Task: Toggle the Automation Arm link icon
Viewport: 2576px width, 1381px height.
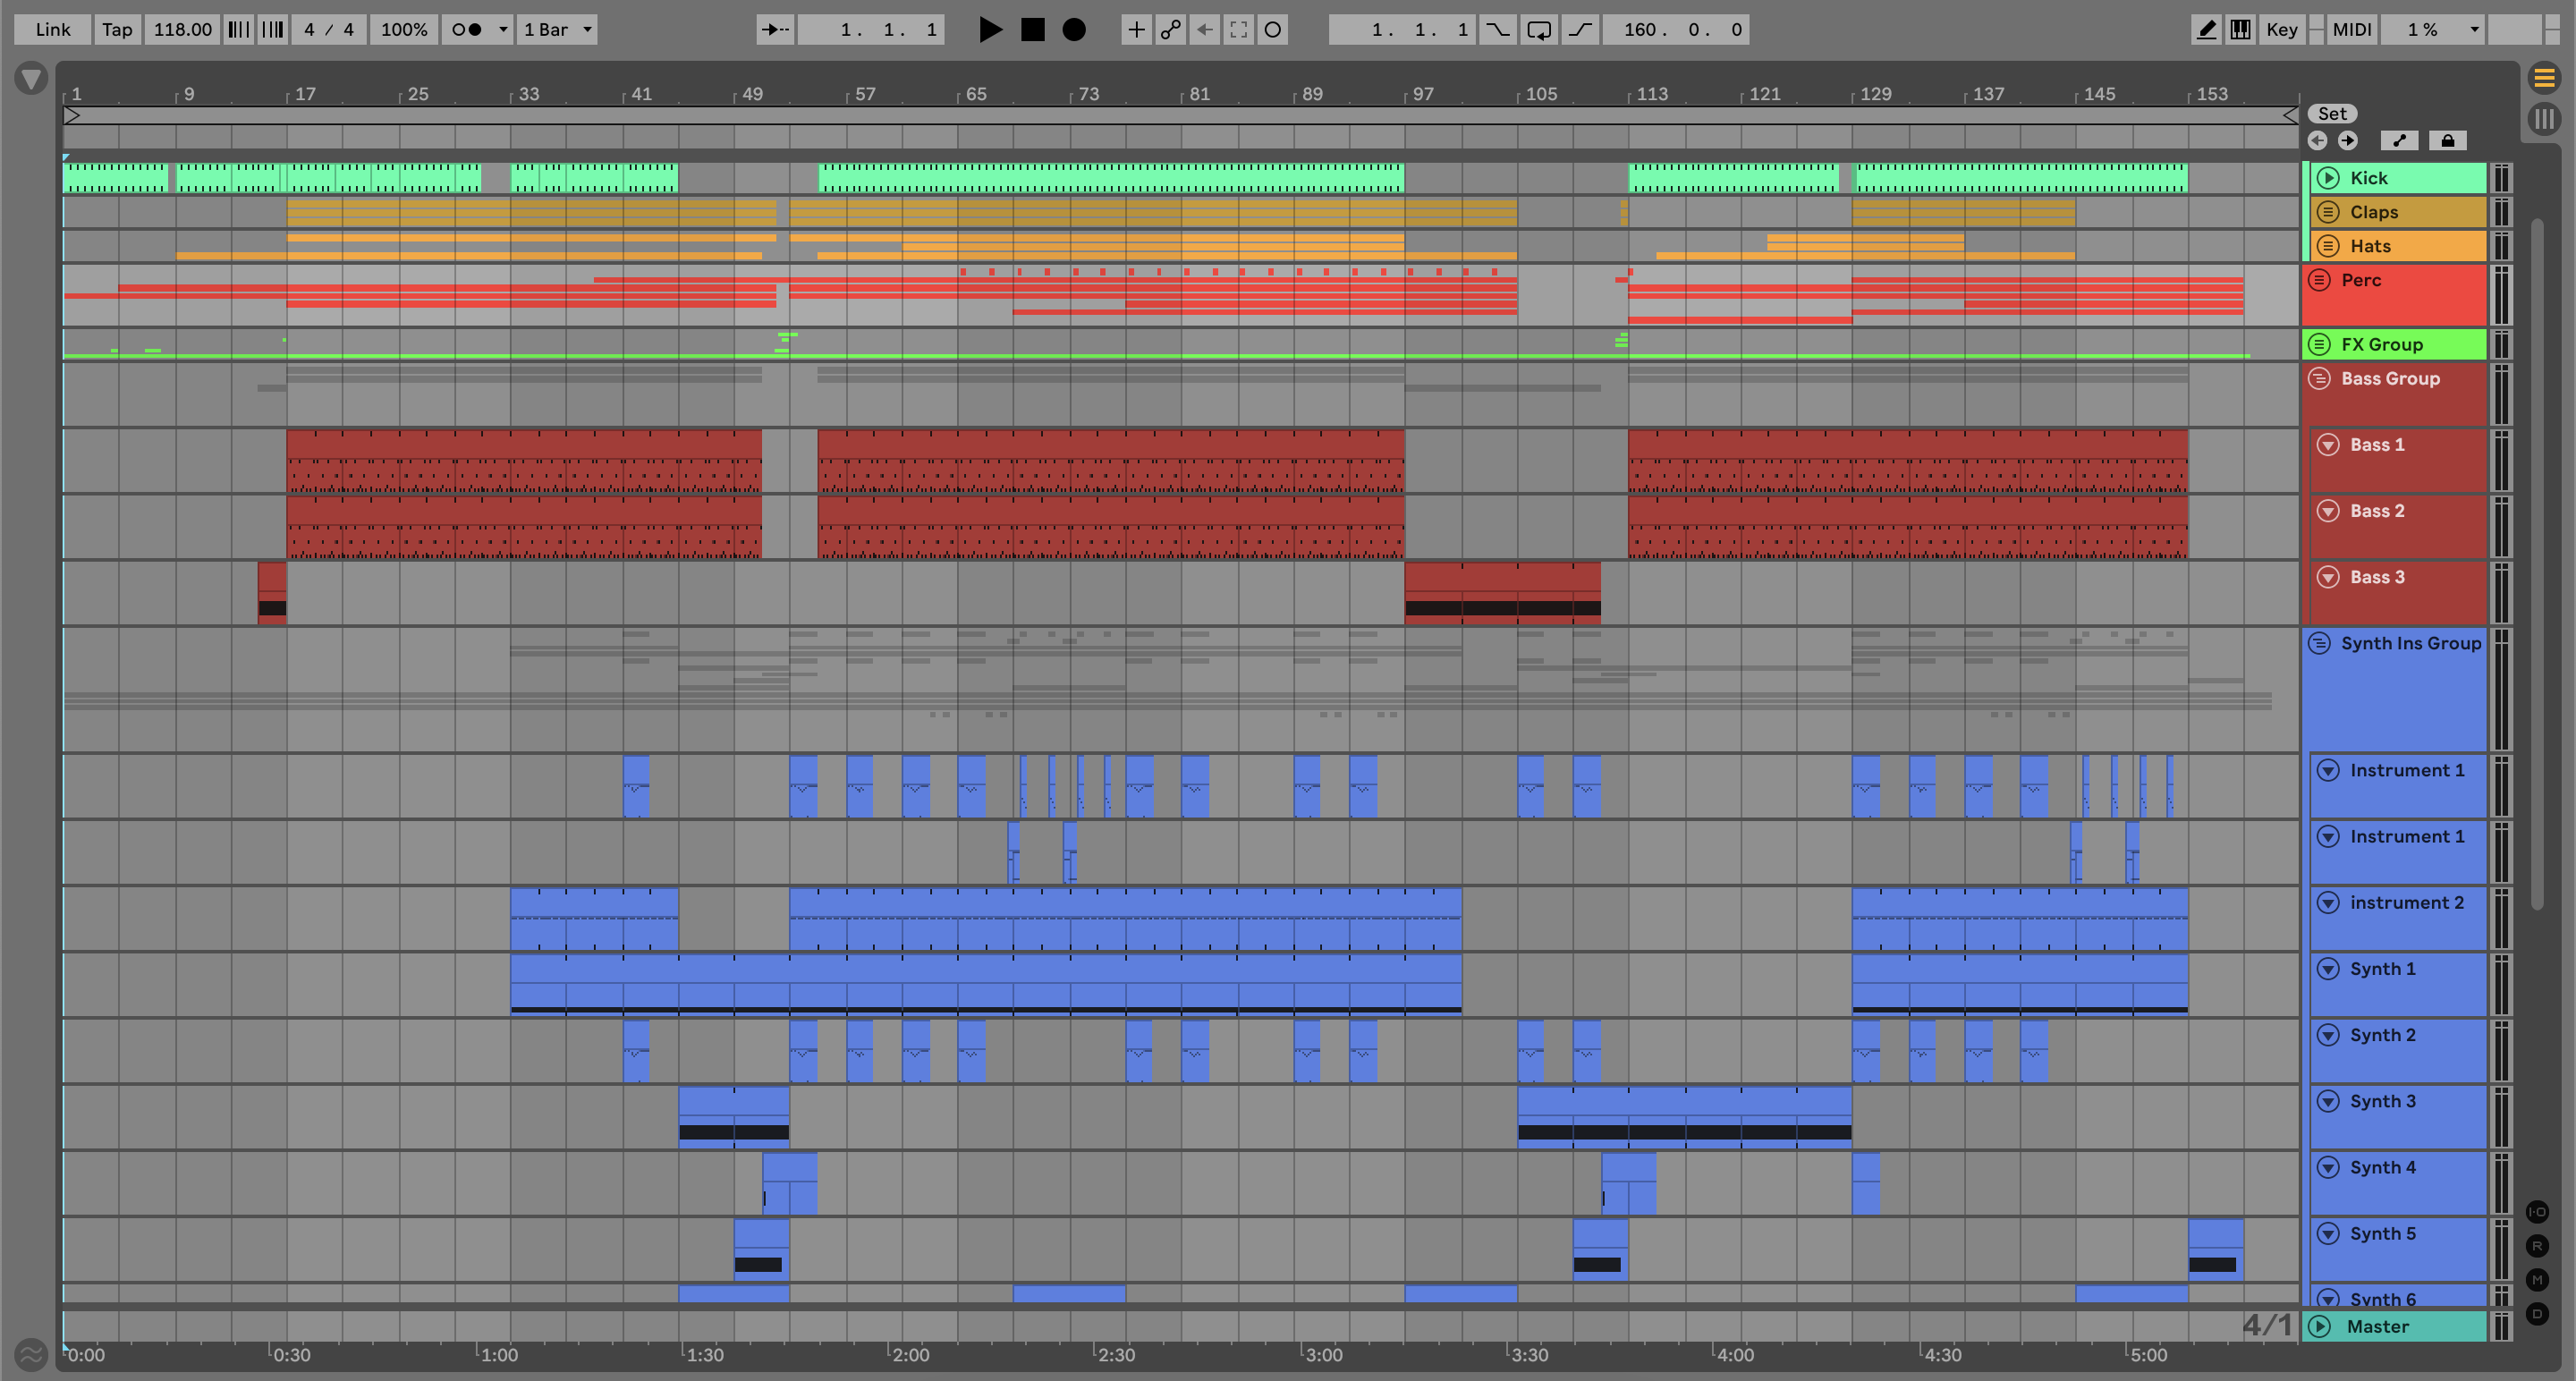Action: (x=1170, y=29)
